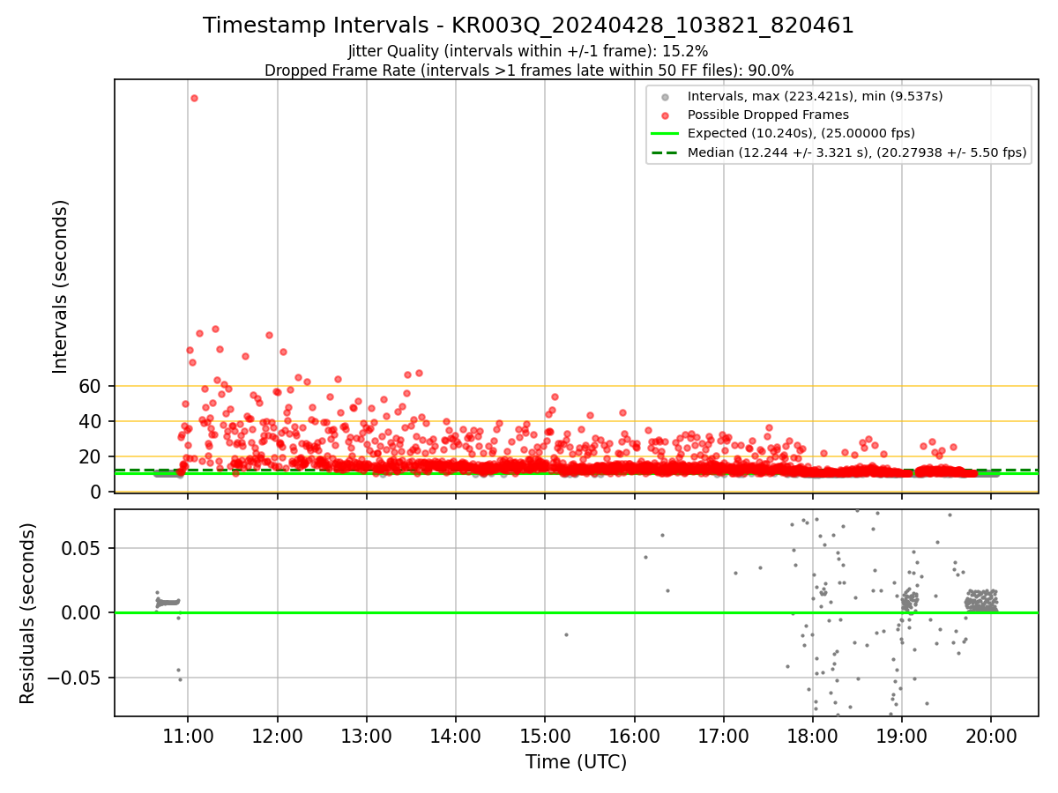Click the 13:00 x-axis tick label
Image resolution: width=1058 pixels, height=793 pixels.
[x=367, y=735]
